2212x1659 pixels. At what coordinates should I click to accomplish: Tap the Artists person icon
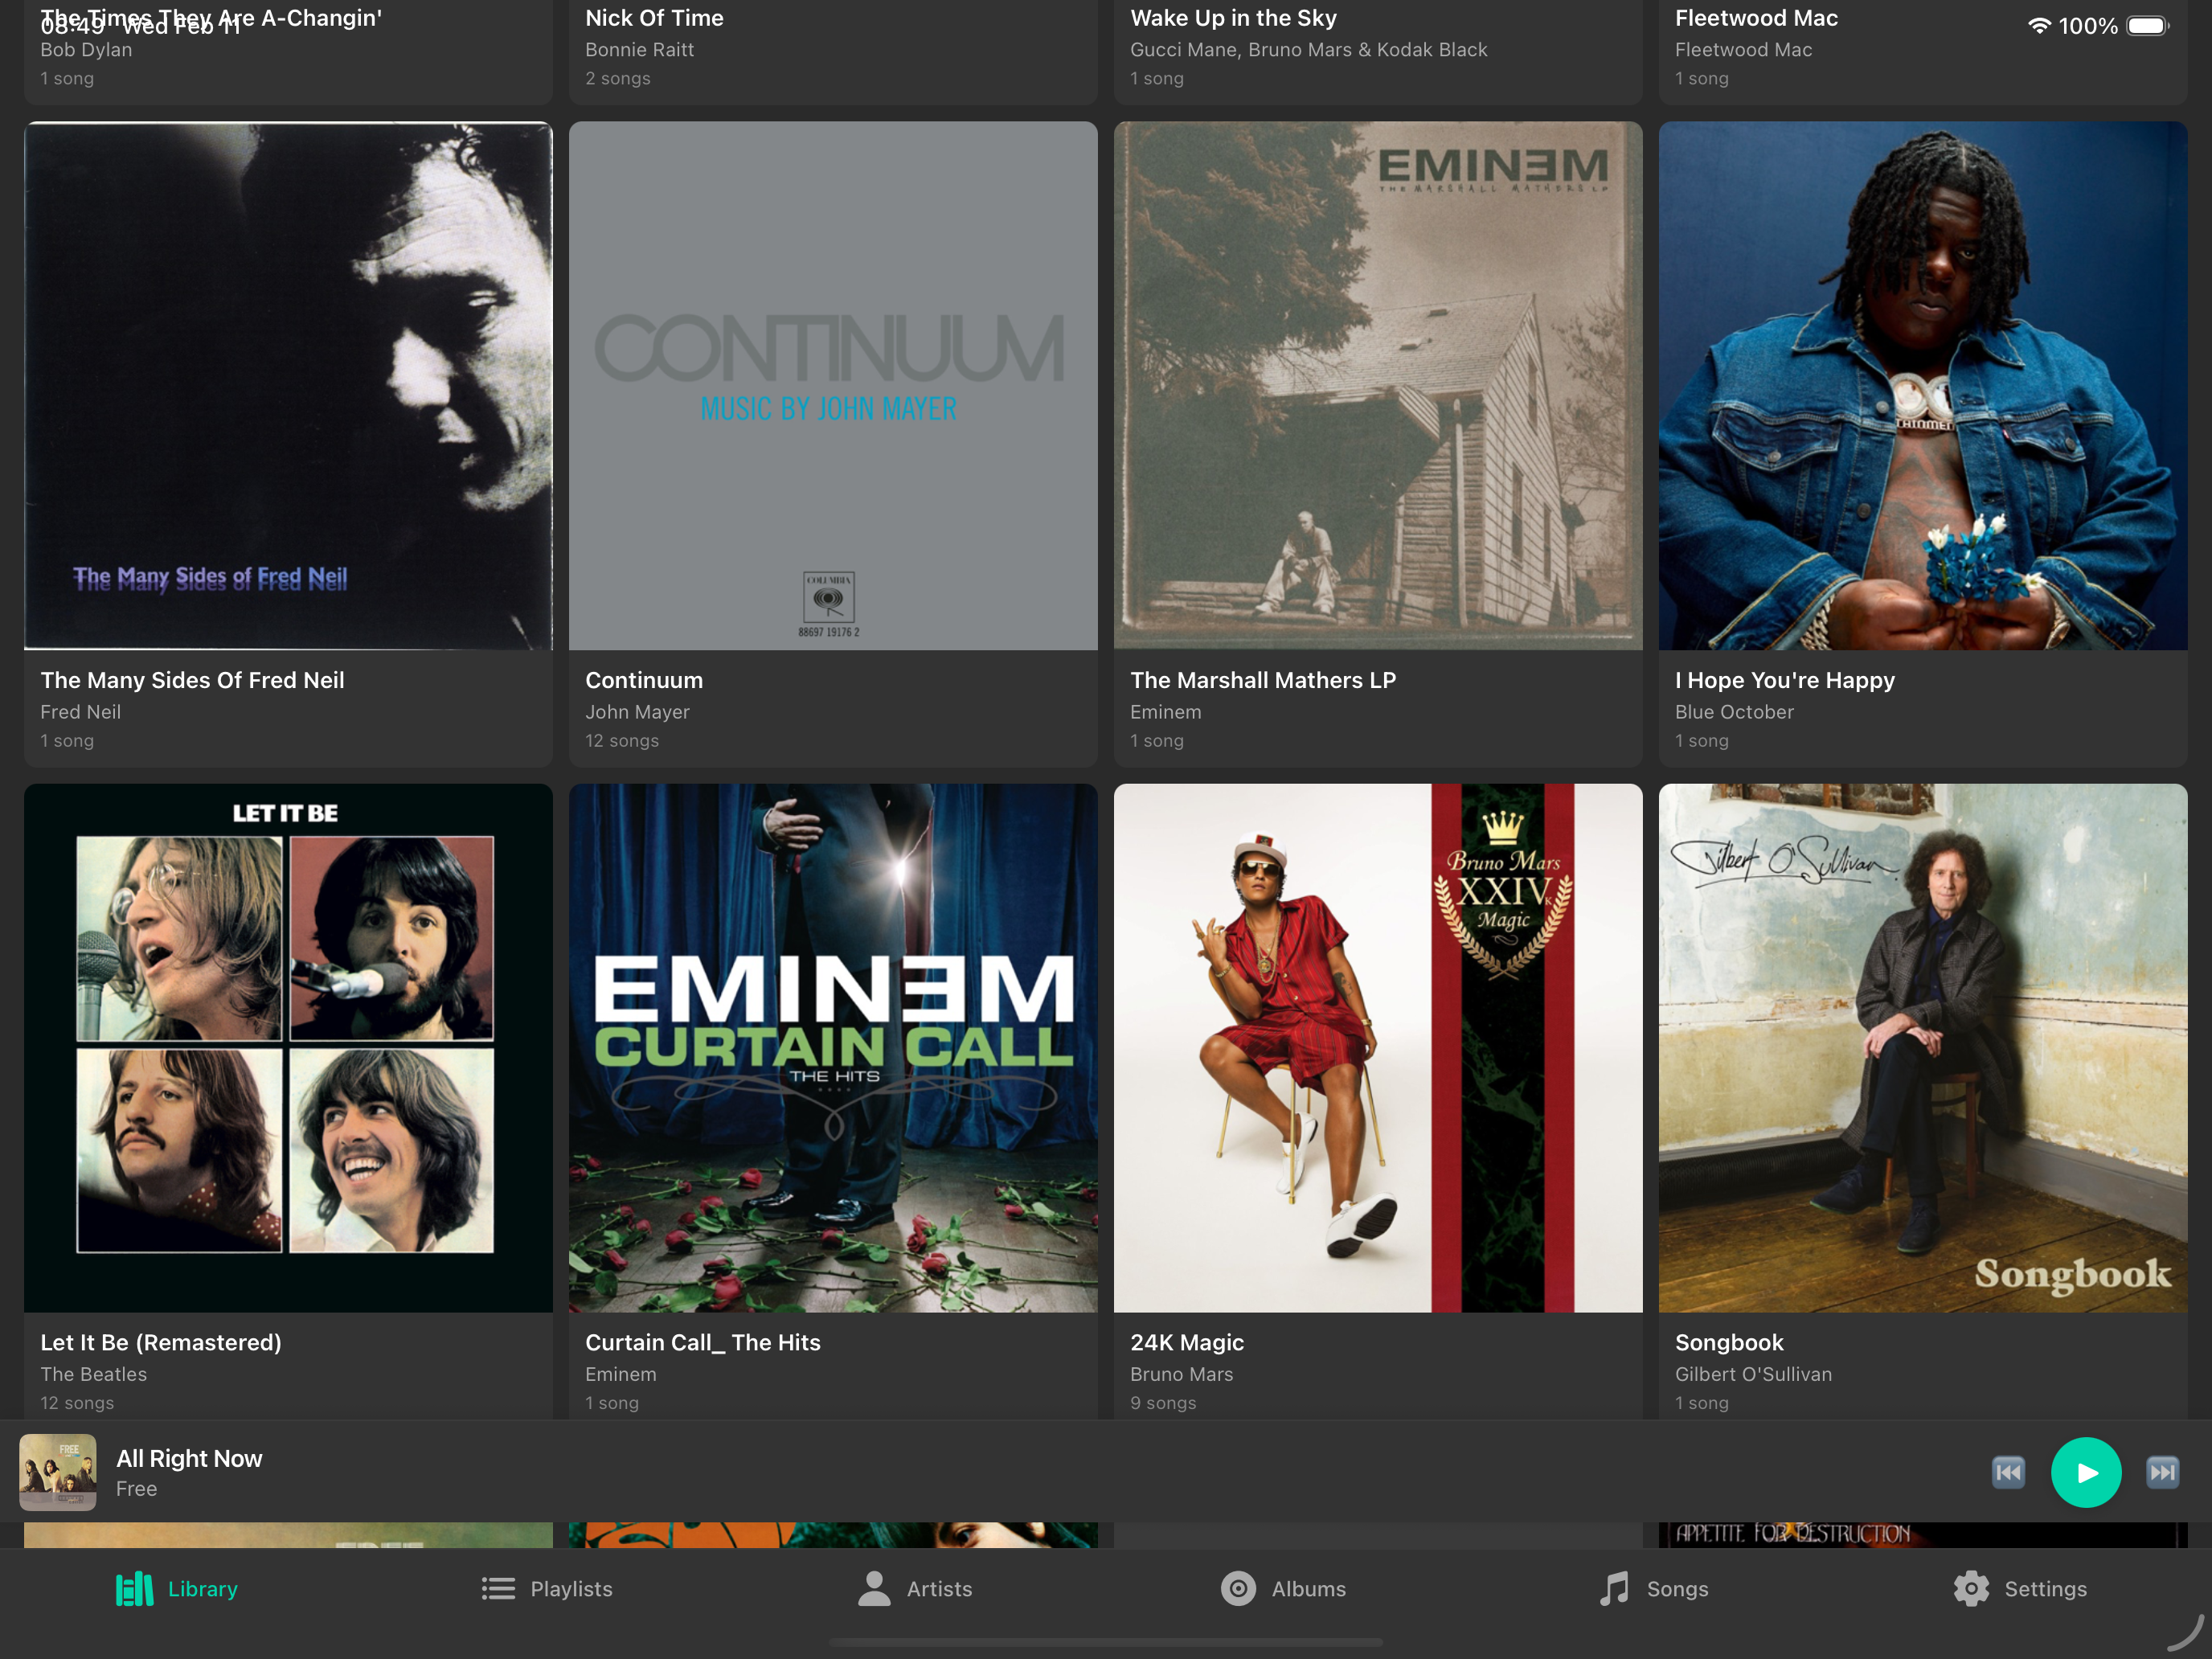tap(874, 1589)
